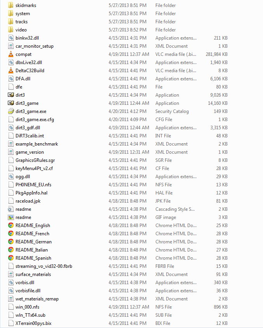Click the surface_materials XML icon
The width and height of the screenshot is (263, 328).
11,274
